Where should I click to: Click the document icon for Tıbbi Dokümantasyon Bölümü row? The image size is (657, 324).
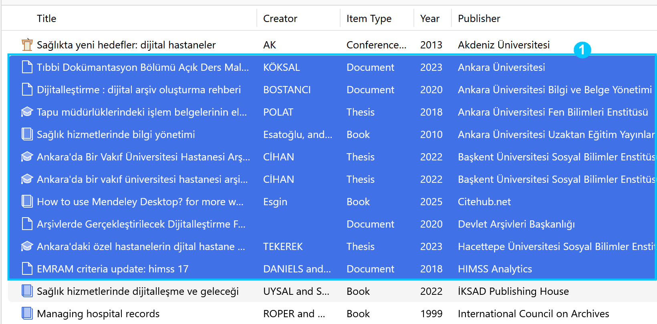[27, 67]
